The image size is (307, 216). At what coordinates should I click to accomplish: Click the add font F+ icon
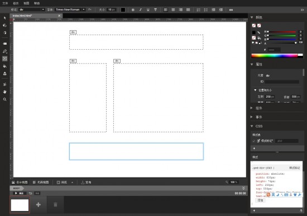[x=90, y=9]
